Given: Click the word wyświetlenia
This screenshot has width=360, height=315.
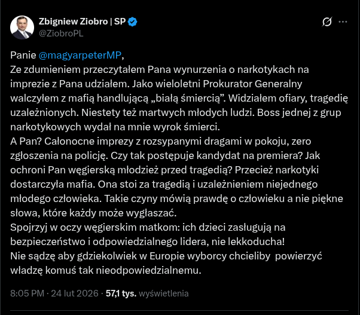Looking at the screenshot, I should tap(164, 293).
